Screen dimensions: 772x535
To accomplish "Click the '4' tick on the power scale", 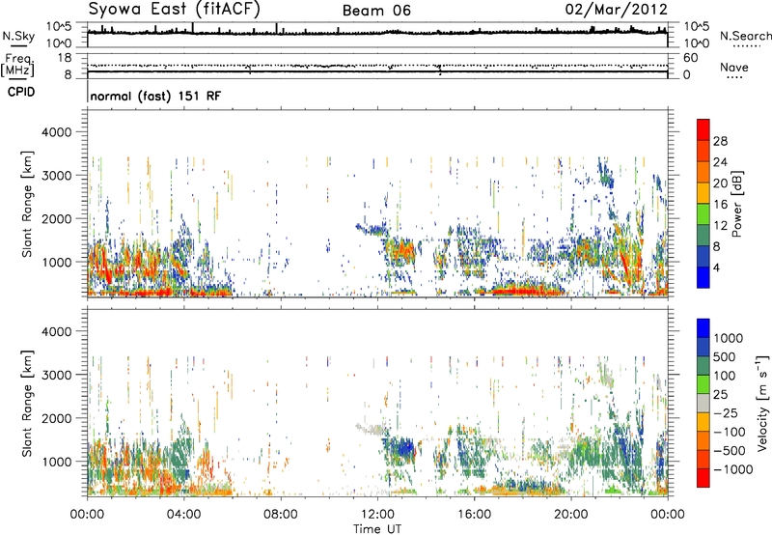I will 716,267.
